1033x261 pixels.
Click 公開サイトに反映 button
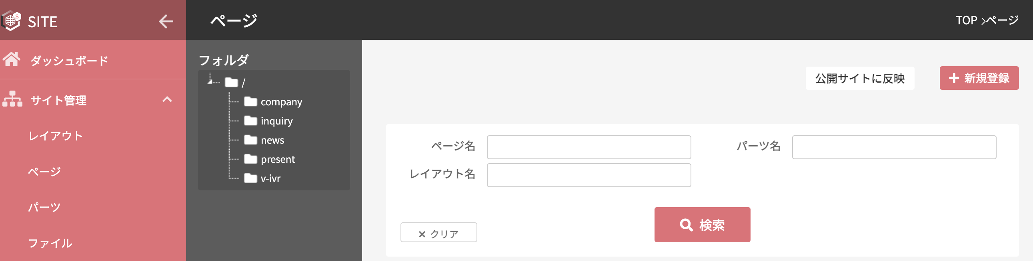860,78
